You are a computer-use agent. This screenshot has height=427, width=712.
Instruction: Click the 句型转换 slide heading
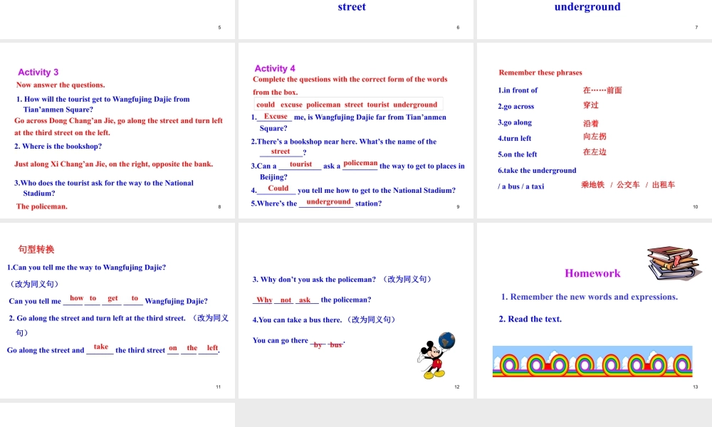(36, 249)
